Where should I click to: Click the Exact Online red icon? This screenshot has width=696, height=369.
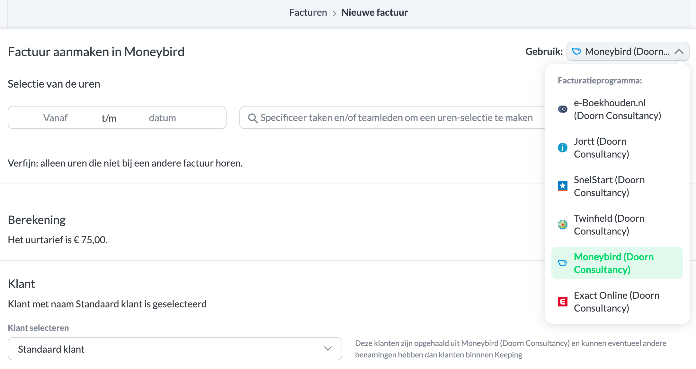pyautogui.click(x=562, y=302)
